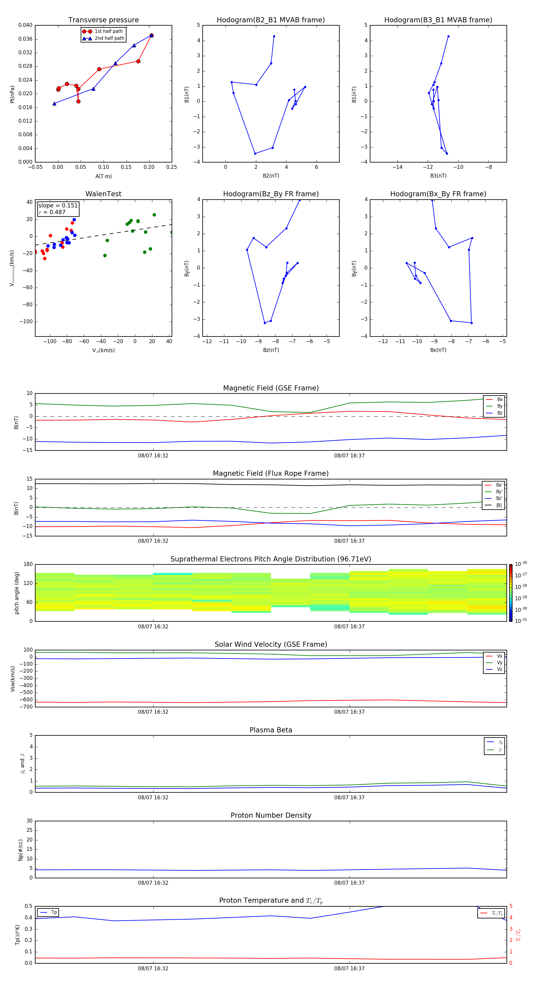Click the "Plasma Beta" panel title
Image resolution: width=542 pixels, height=995 pixels.
(271, 730)
